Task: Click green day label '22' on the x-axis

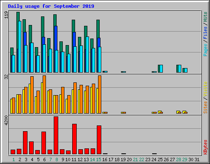Action: coord(142,159)
